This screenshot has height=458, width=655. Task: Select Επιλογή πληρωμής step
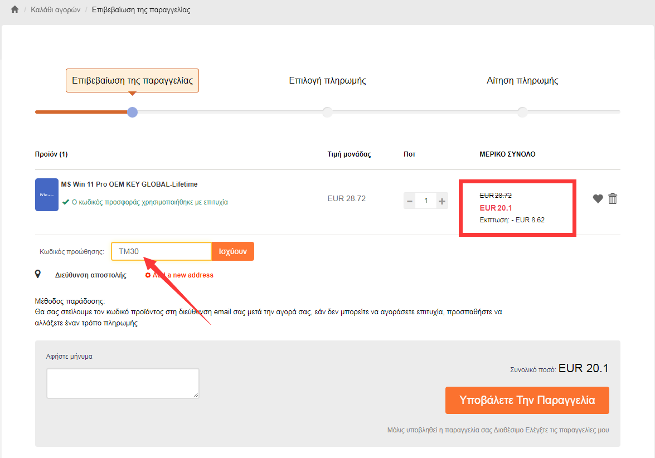[x=327, y=81]
